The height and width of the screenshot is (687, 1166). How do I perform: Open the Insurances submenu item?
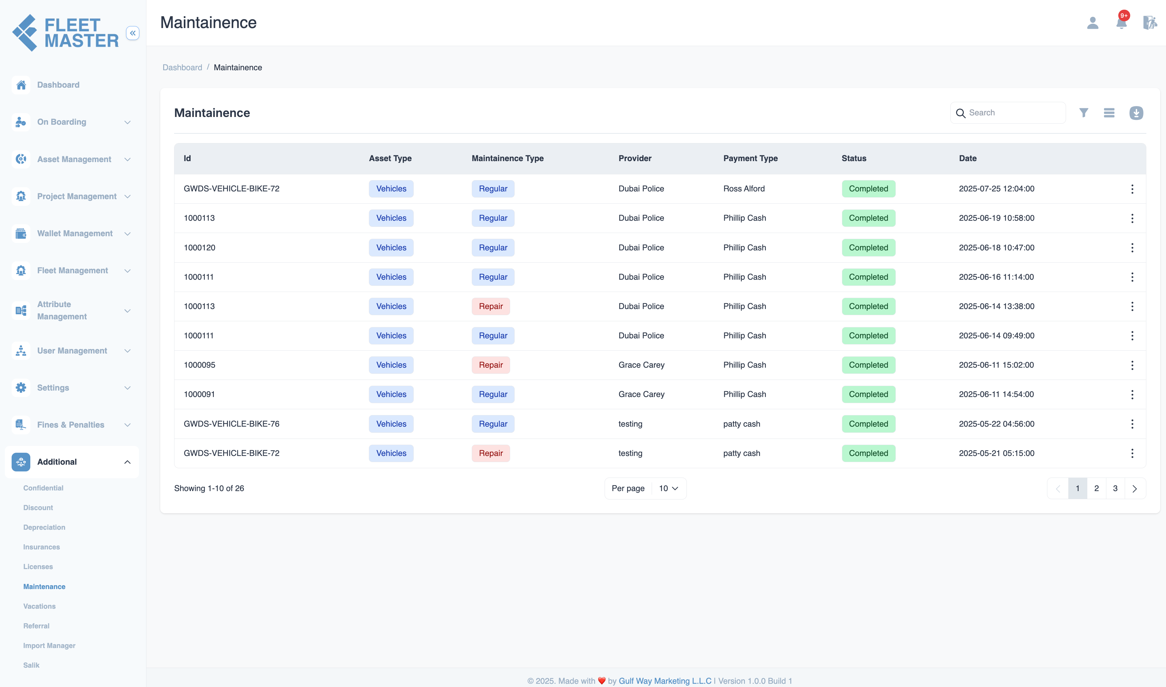pyautogui.click(x=41, y=547)
